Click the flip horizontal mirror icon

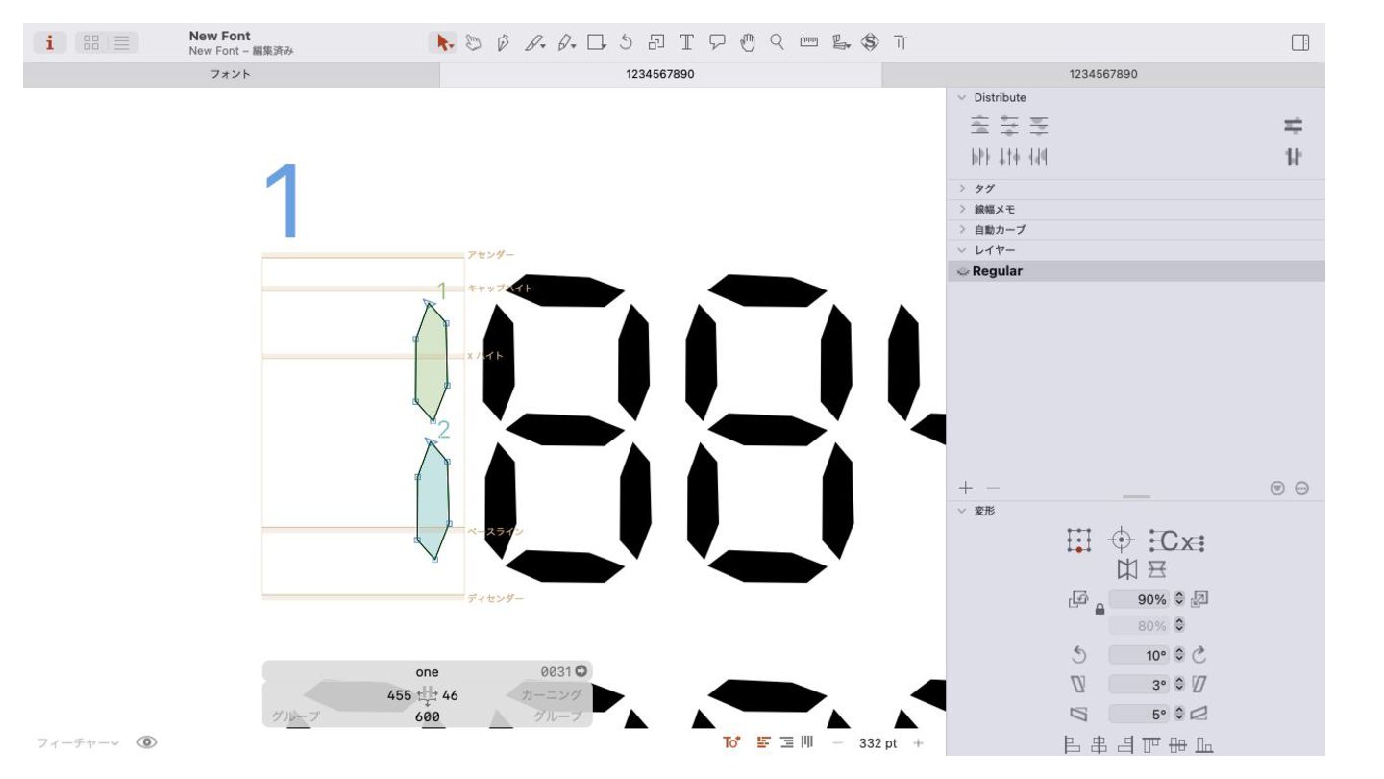click(x=1125, y=570)
